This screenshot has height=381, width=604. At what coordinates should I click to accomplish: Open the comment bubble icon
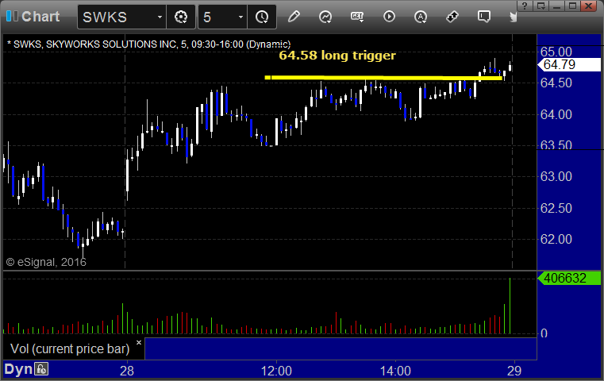point(484,17)
